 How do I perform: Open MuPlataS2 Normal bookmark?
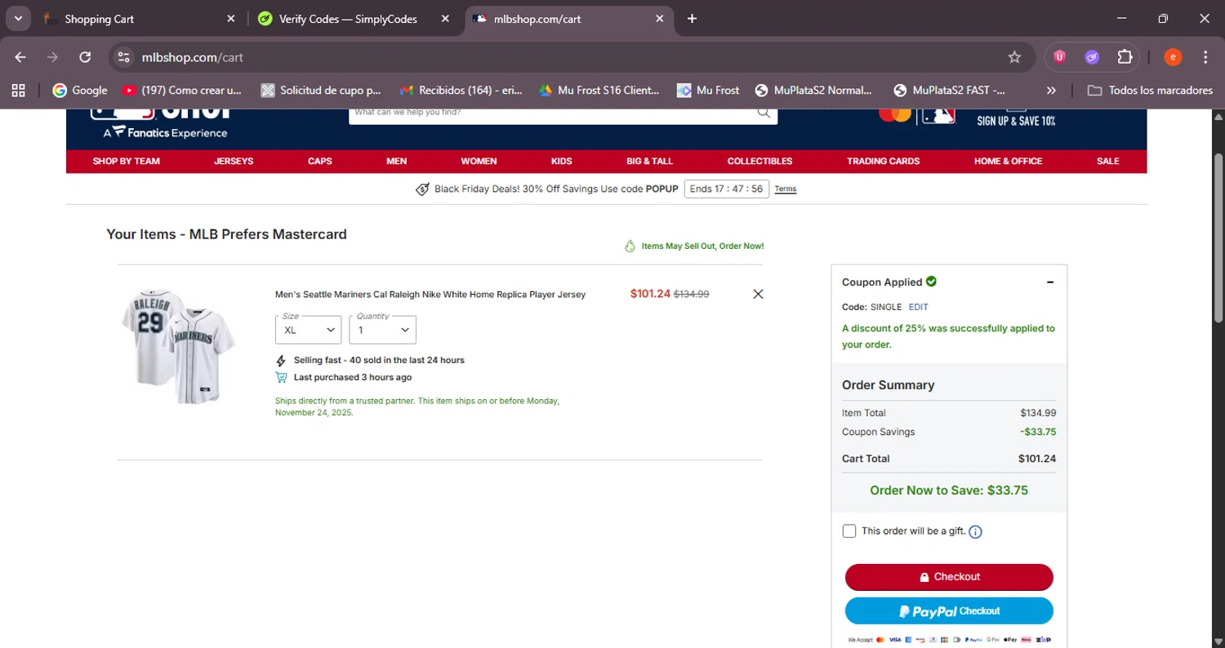coord(813,91)
